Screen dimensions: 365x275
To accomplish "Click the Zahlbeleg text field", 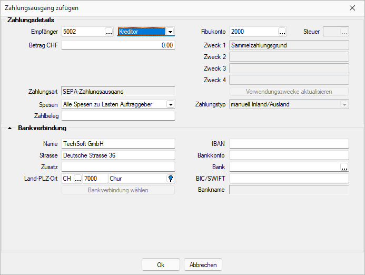I will point(118,116).
